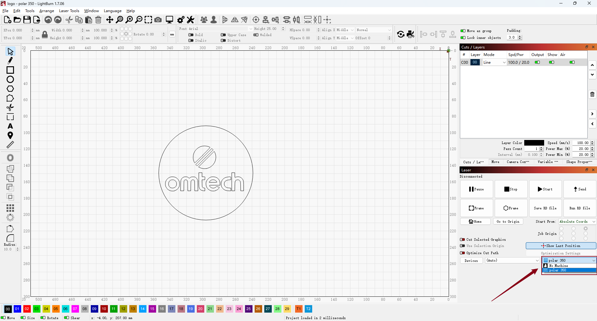Image resolution: width=597 pixels, height=321 pixels.
Task: Select the Rectangle drawing tool
Action: point(10,70)
